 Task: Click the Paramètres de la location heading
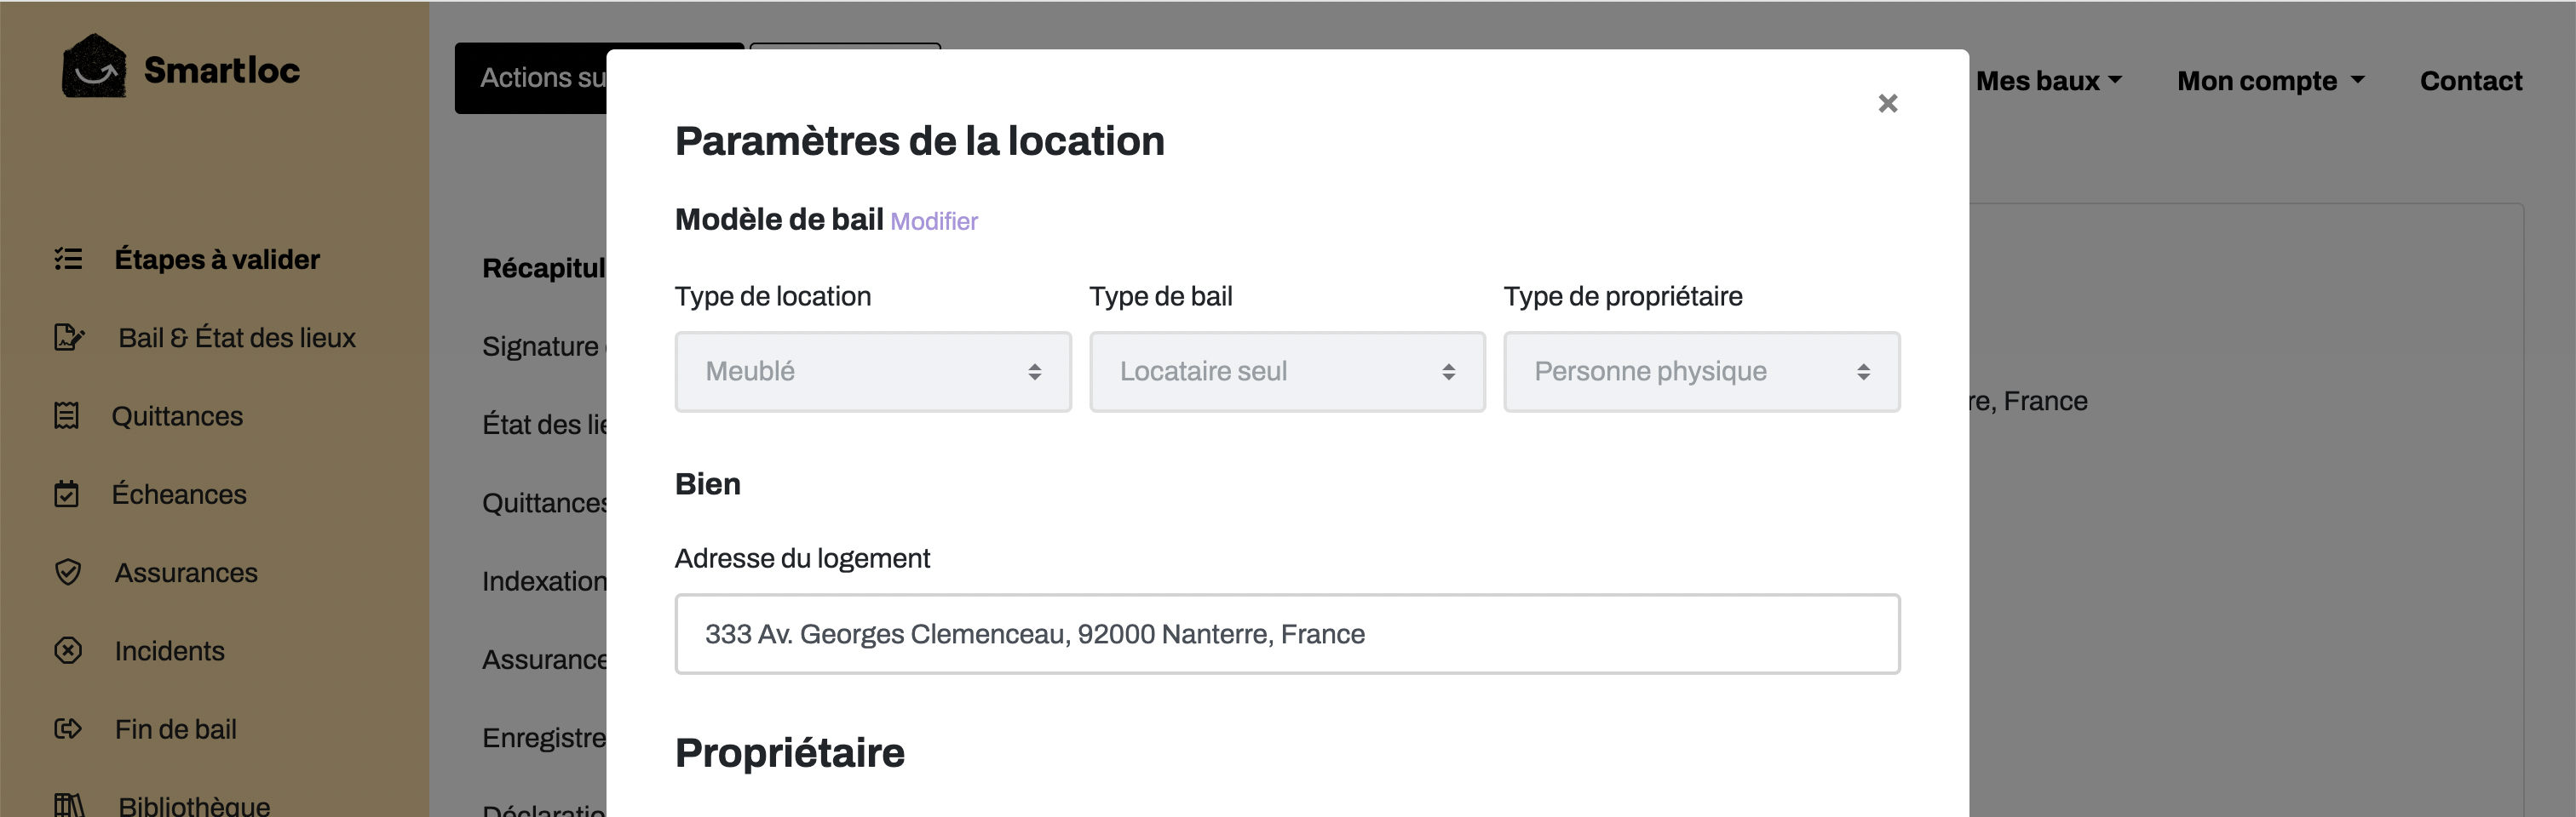click(919, 140)
